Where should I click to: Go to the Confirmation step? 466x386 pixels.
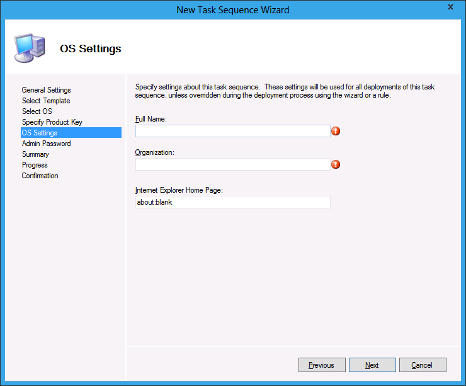pyautogui.click(x=40, y=176)
